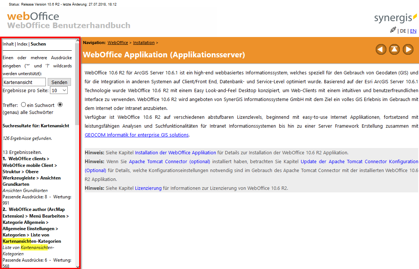Open the GEOCOM Informatik link
This screenshot has width=419, height=269.
(x=136, y=135)
